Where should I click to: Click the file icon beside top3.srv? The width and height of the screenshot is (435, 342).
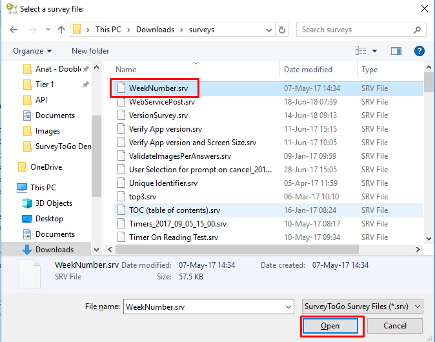(121, 196)
